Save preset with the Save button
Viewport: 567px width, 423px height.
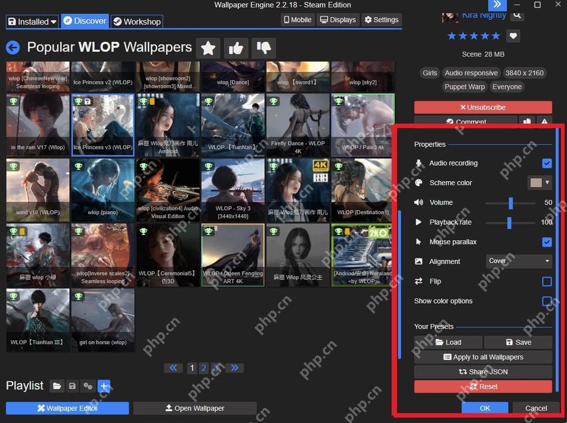click(518, 342)
